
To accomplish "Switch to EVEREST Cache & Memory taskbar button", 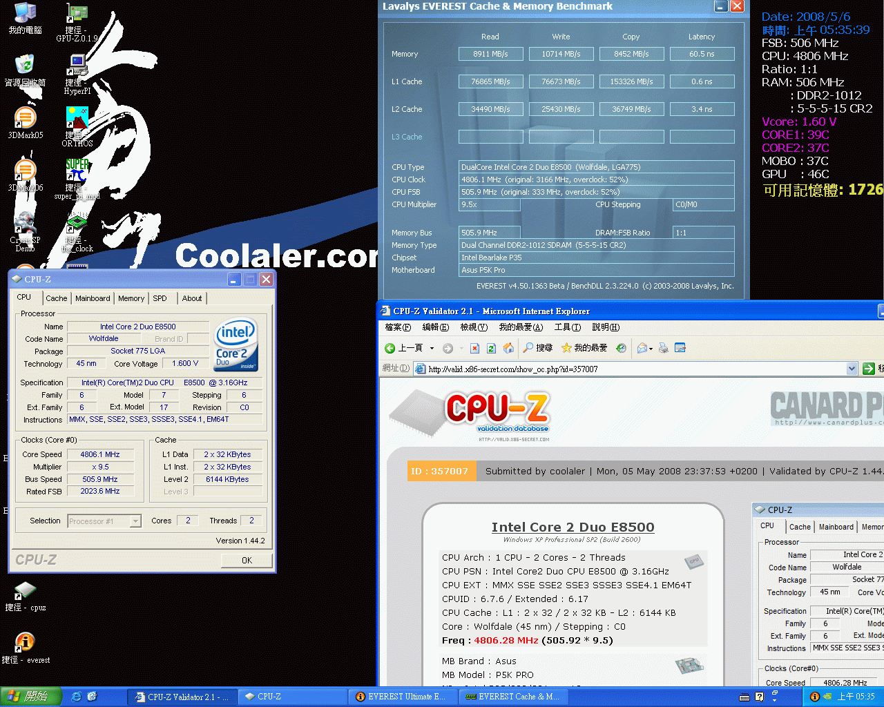I will tap(512, 697).
